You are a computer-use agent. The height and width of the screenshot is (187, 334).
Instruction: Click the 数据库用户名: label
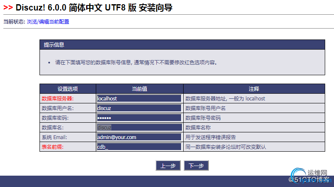pos(58,108)
